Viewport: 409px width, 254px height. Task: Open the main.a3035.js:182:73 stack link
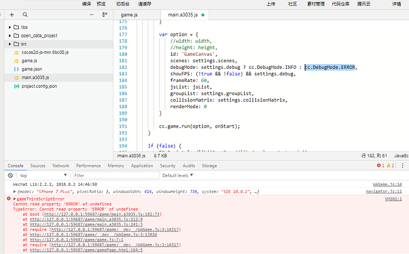(102, 214)
